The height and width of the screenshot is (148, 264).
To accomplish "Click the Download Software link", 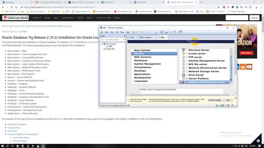I will 17,124.
